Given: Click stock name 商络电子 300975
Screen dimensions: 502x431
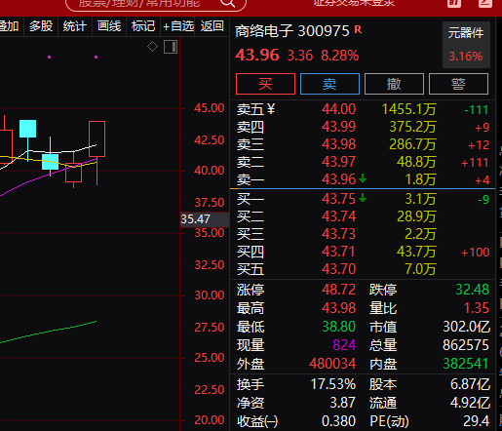Looking at the screenshot, I should [x=291, y=31].
